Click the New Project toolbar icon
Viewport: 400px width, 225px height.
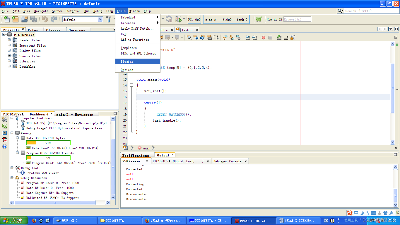tap(15, 19)
